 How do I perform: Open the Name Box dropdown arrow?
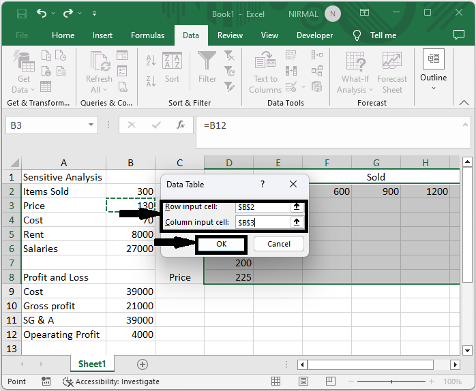[92, 125]
